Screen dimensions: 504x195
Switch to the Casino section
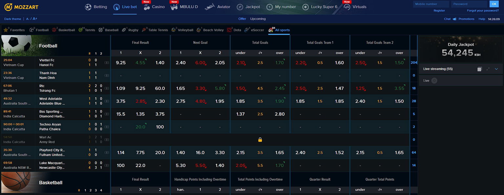tap(154, 7)
